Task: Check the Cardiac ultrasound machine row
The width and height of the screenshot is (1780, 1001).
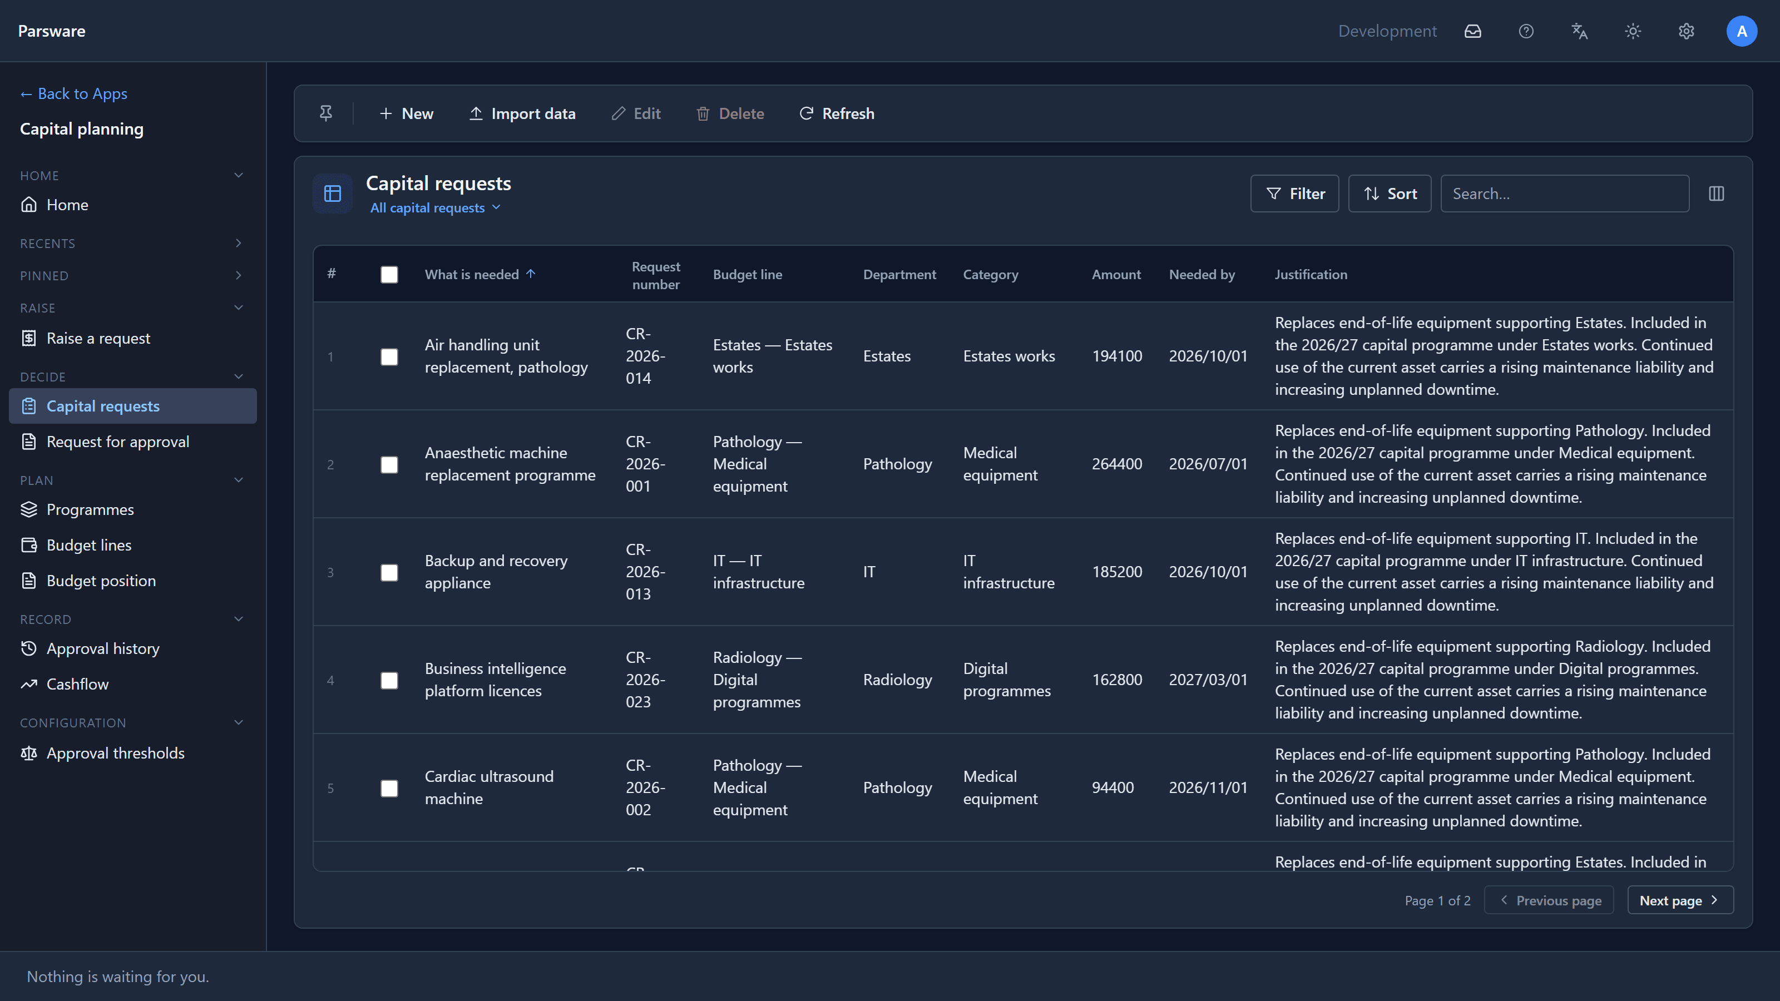Action: coord(389,788)
